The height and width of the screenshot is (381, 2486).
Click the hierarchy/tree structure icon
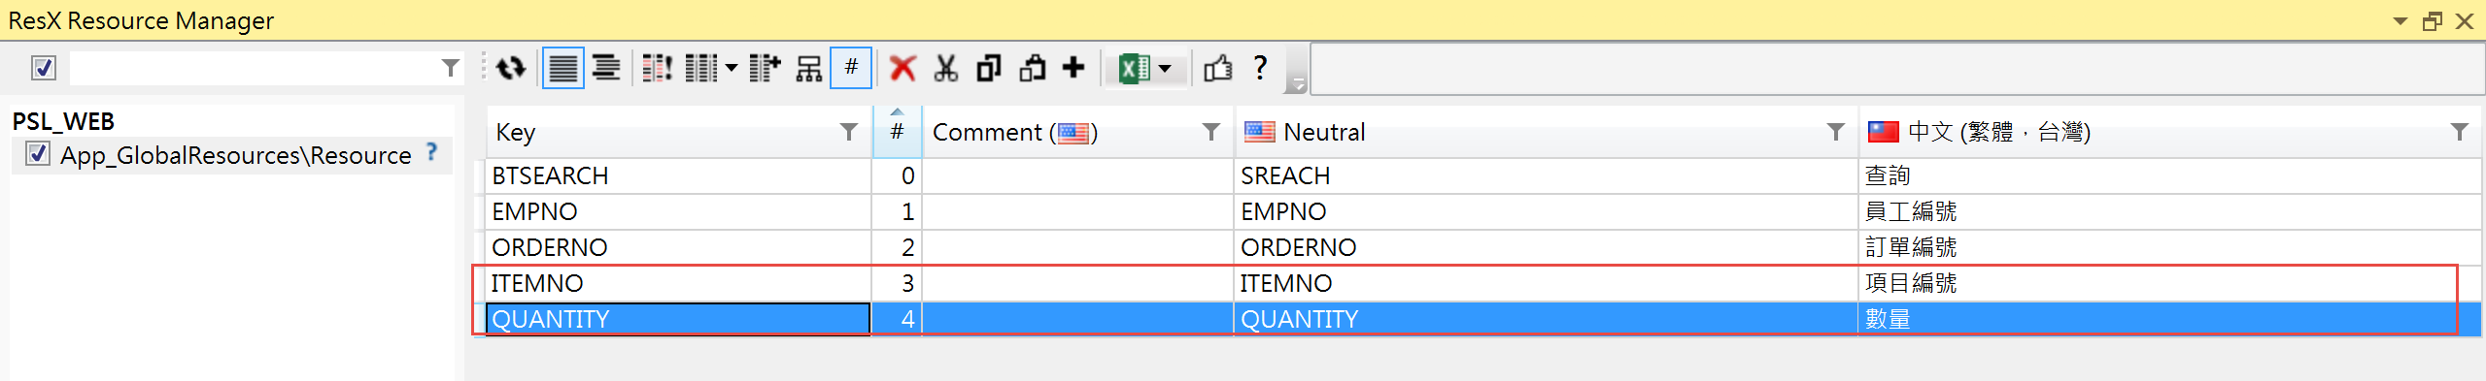pyautogui.click(x=809, y=69)
